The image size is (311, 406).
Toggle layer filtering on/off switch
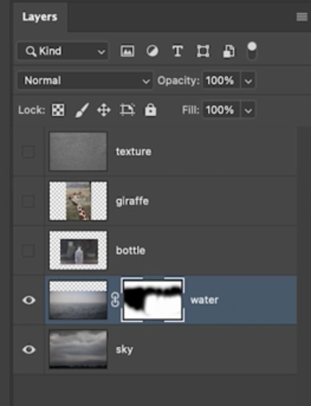click(x=252, y=51)
